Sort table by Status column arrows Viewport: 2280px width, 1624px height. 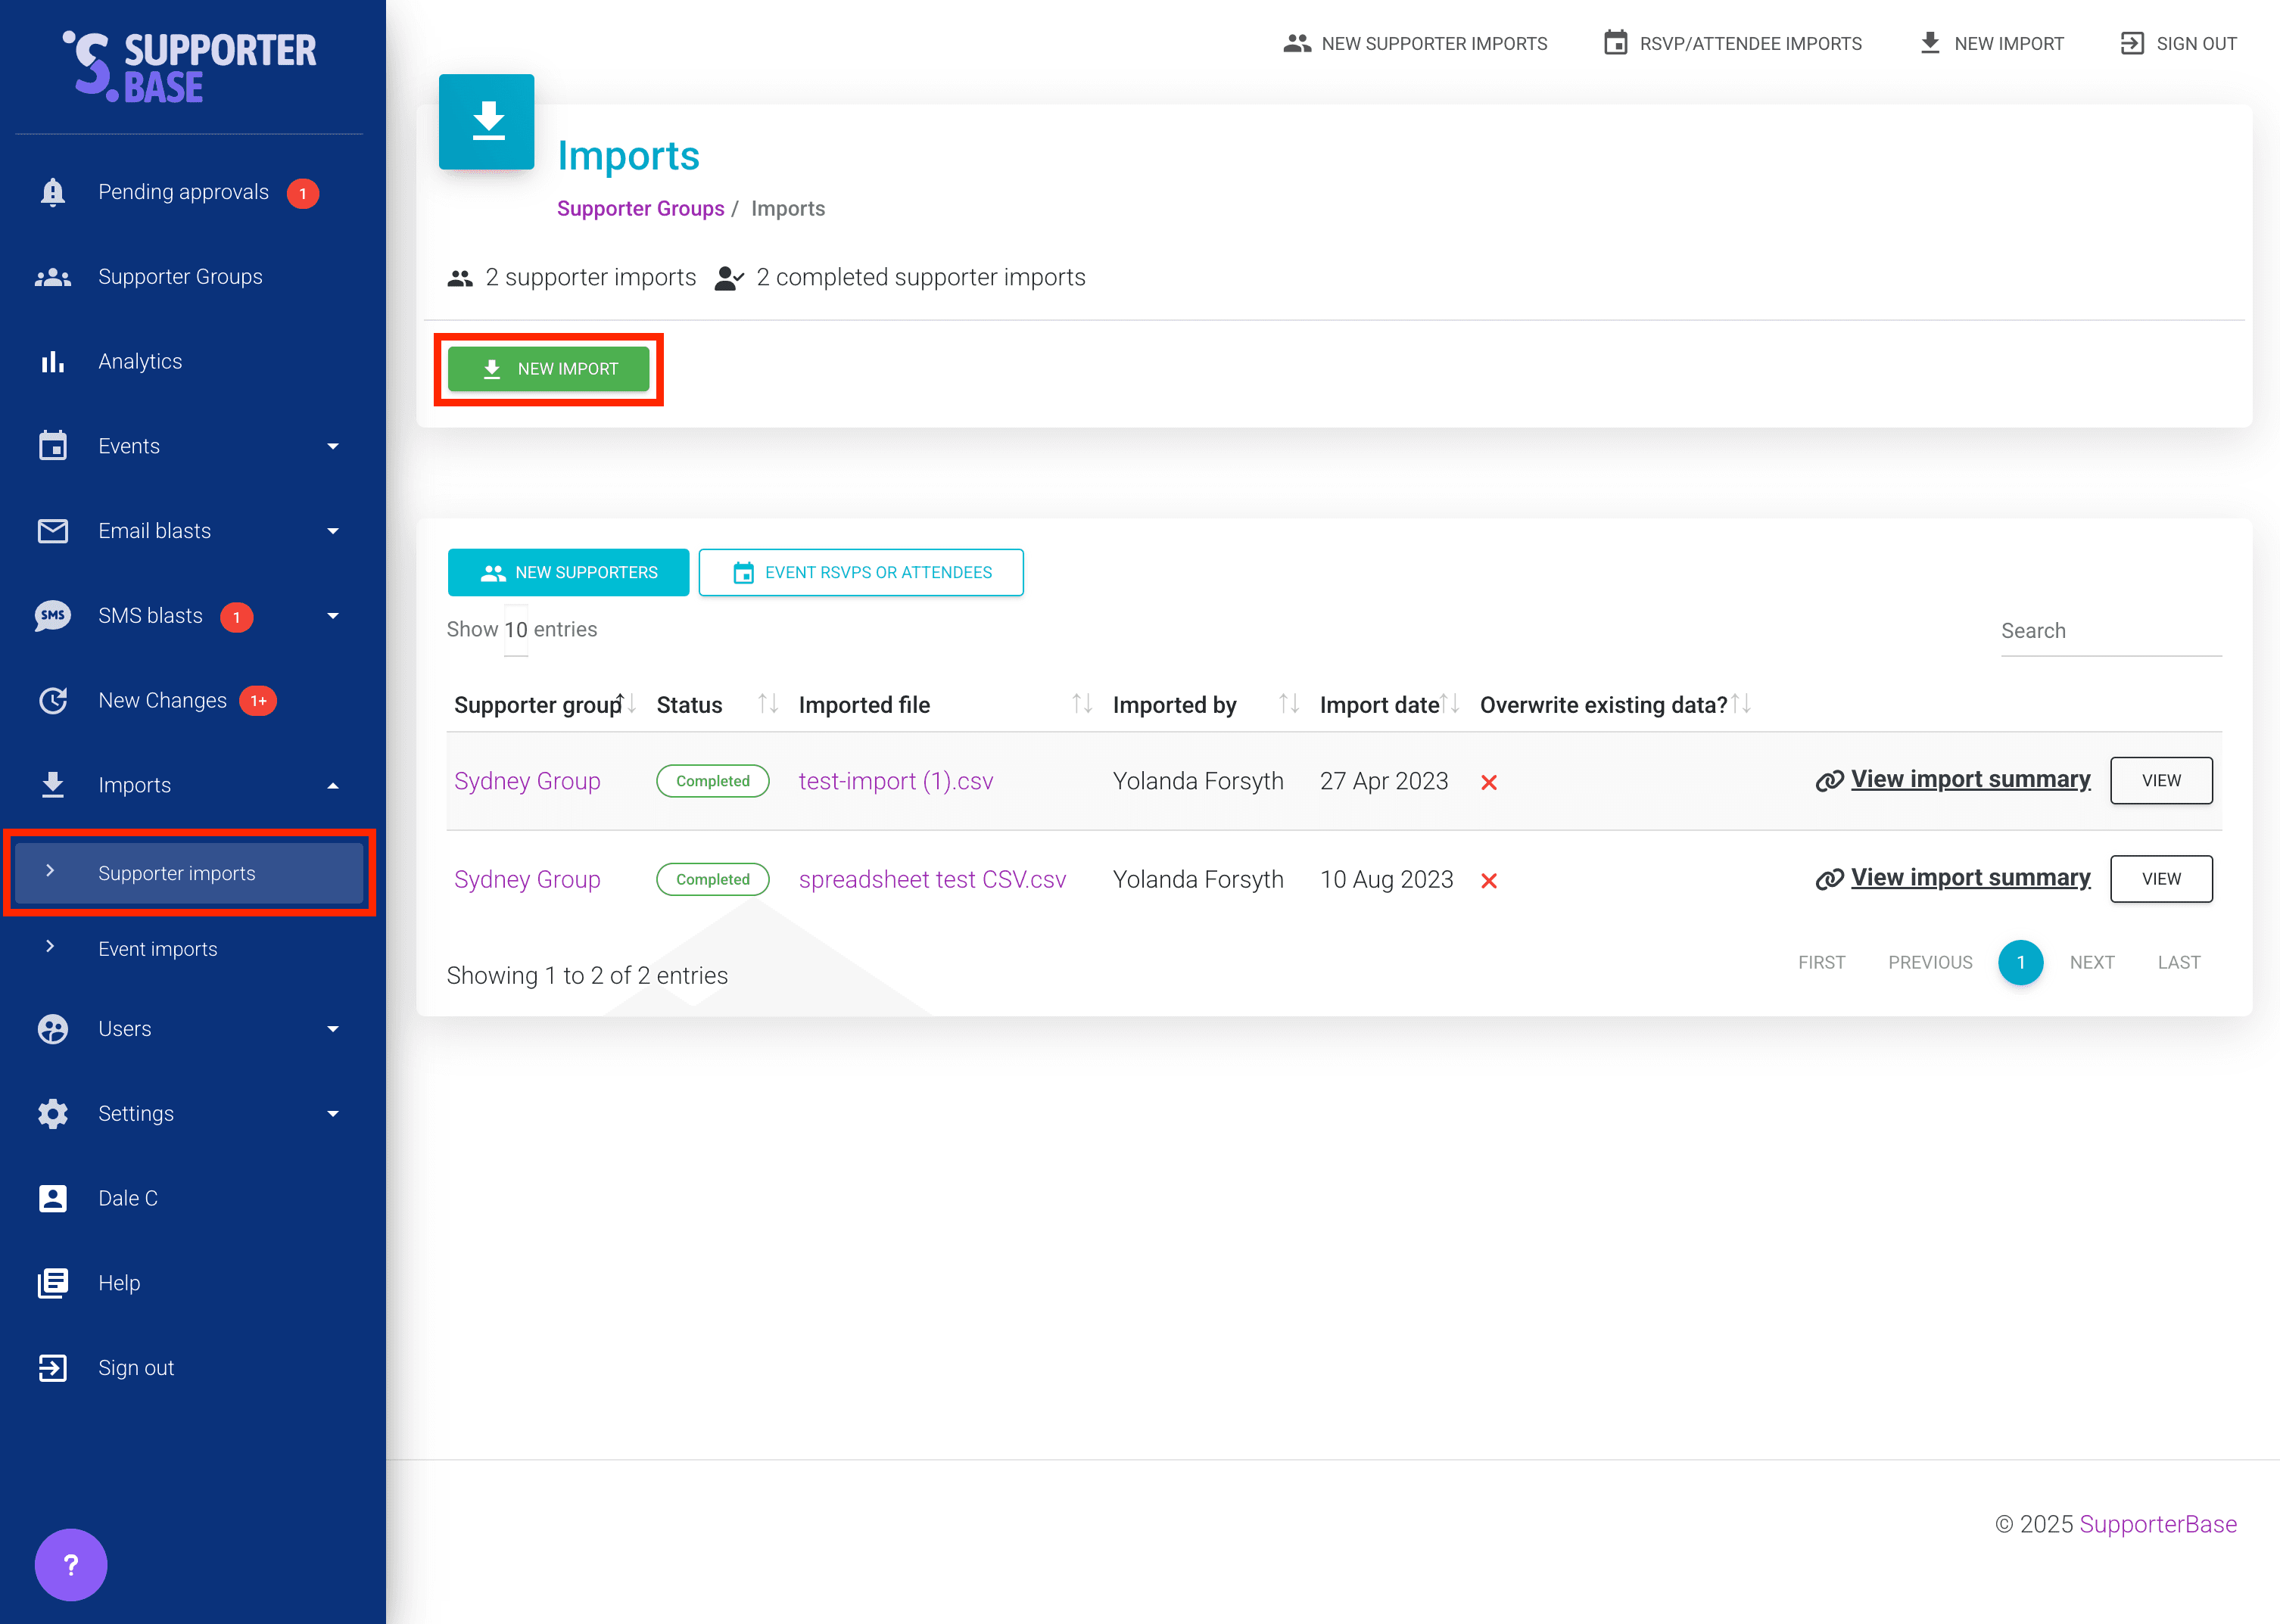tap(767, 705)
